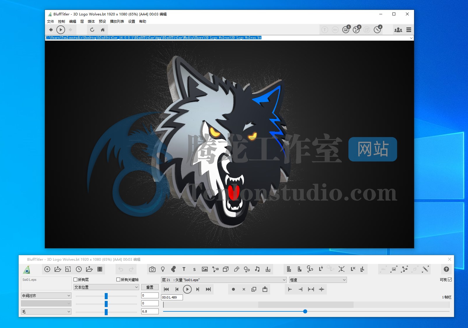Add a particle layer circles icon
468x328 pixels.
tap(247, 269)
